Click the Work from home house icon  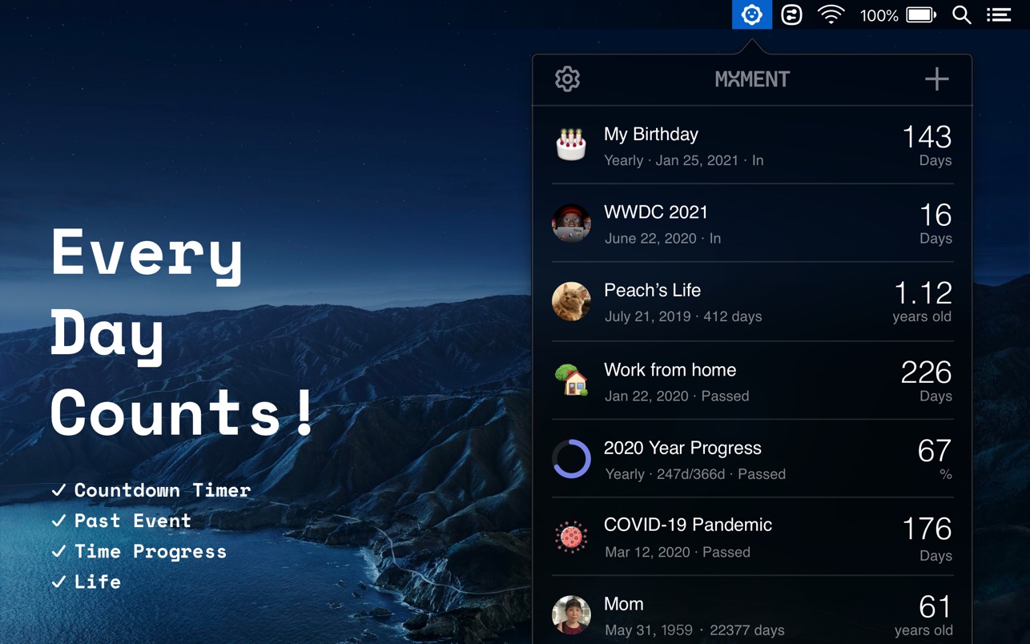pyautogui.click(x=571, y=380)
